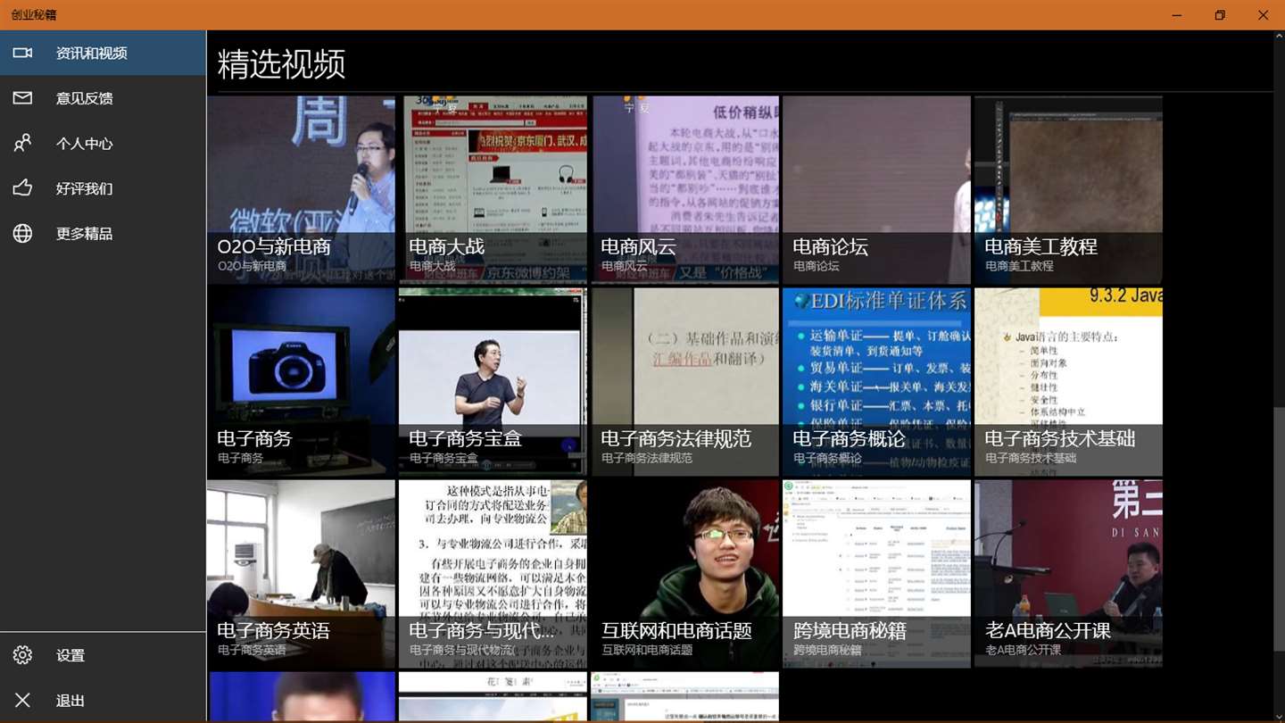Select 好评我们 in the sidebar
The height and width of the screenshot is (723, 1285).
click(x=103, y=188)
